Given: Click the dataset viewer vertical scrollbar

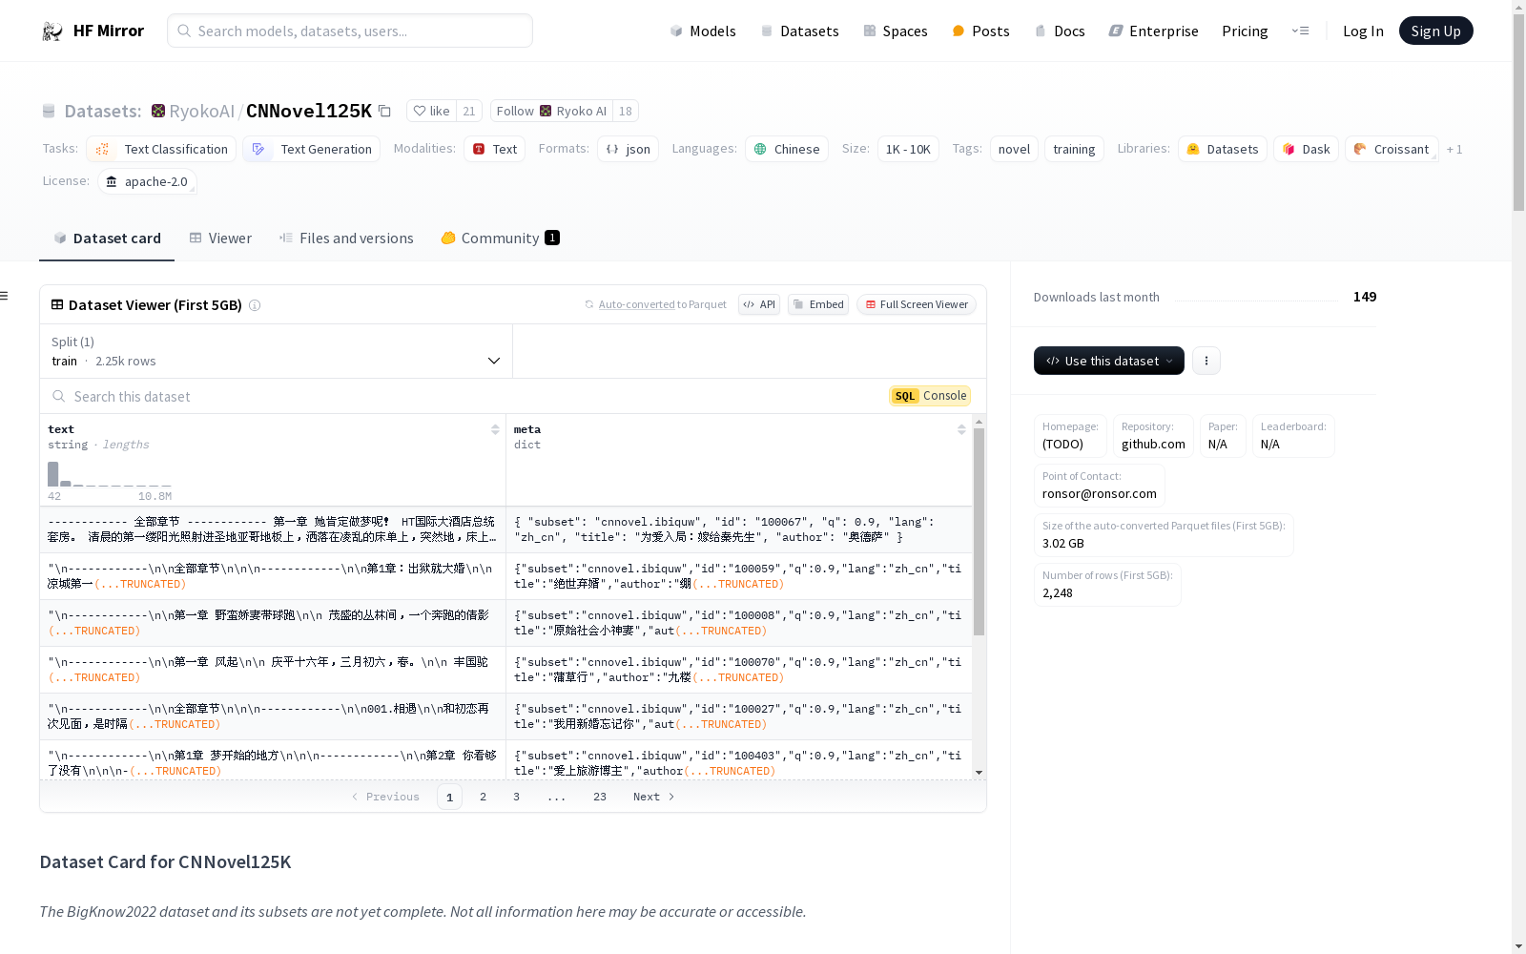Looking at the screenshot, I should 979,532.
